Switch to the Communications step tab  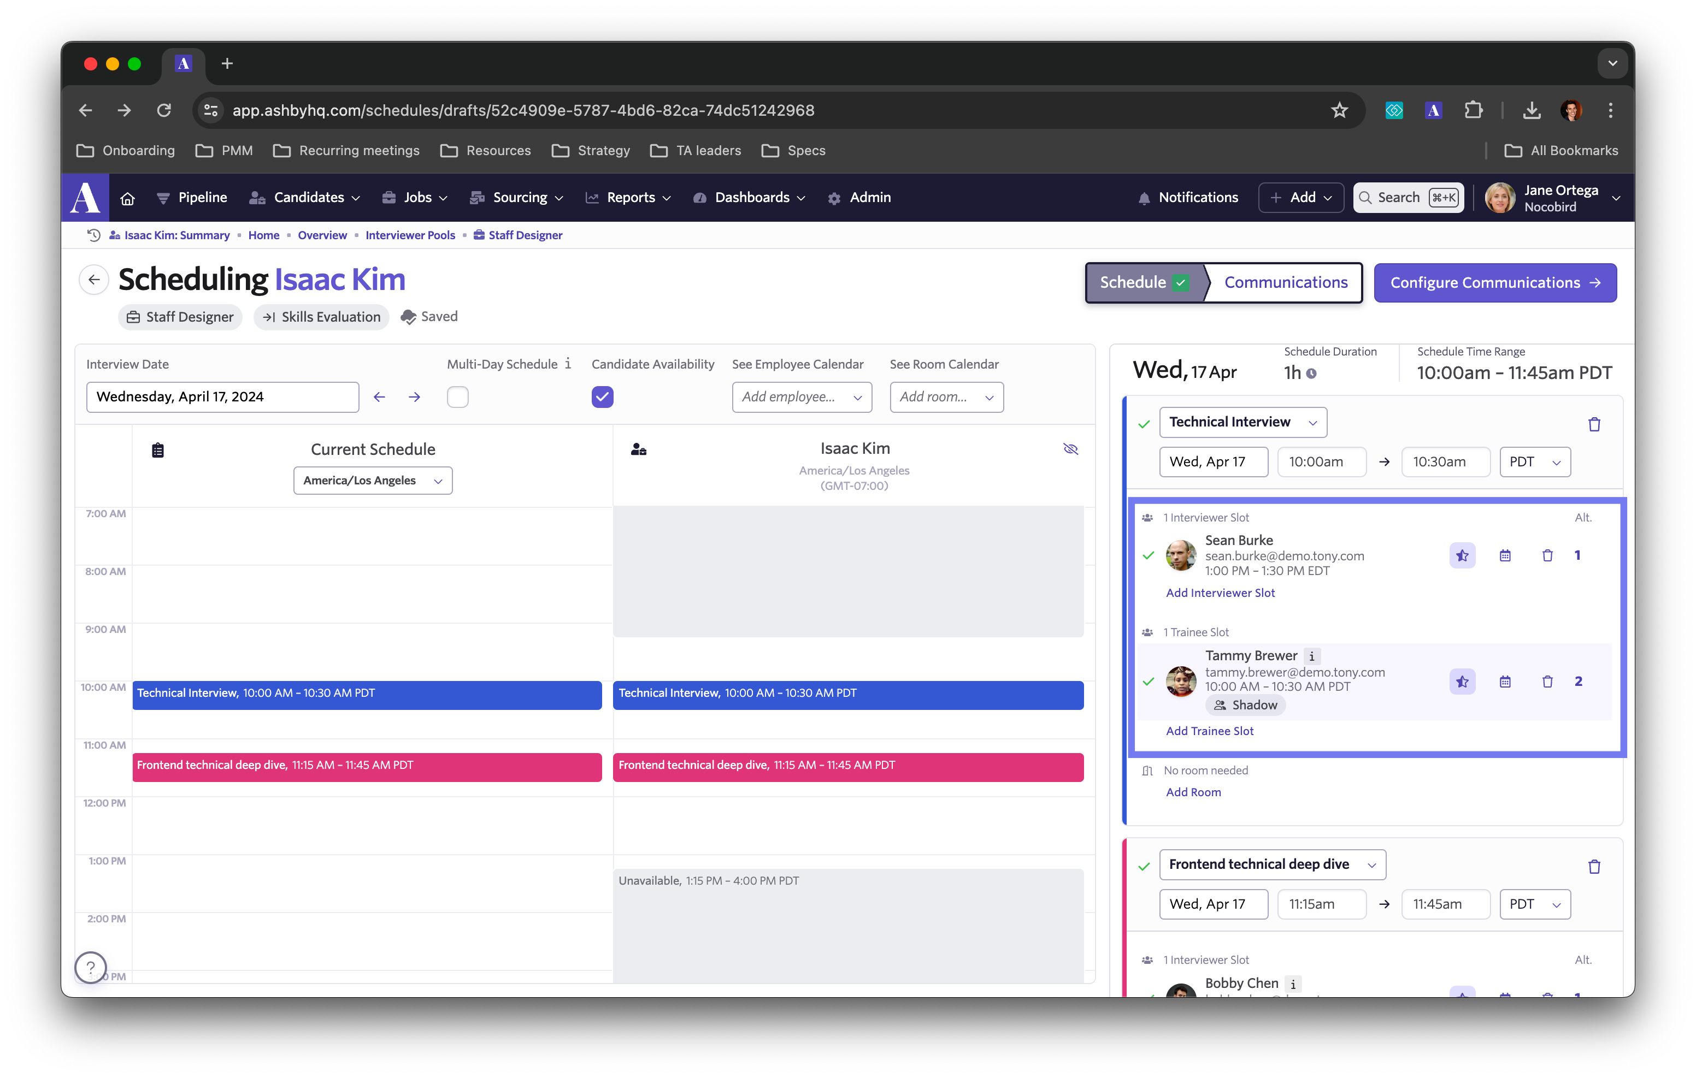point(1285,282)
